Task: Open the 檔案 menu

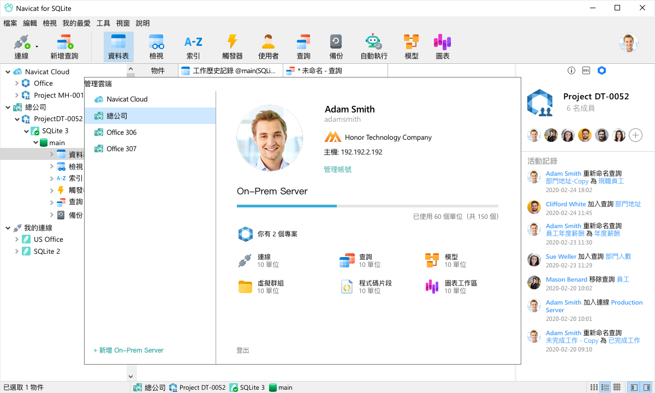Action: point(10,23)
